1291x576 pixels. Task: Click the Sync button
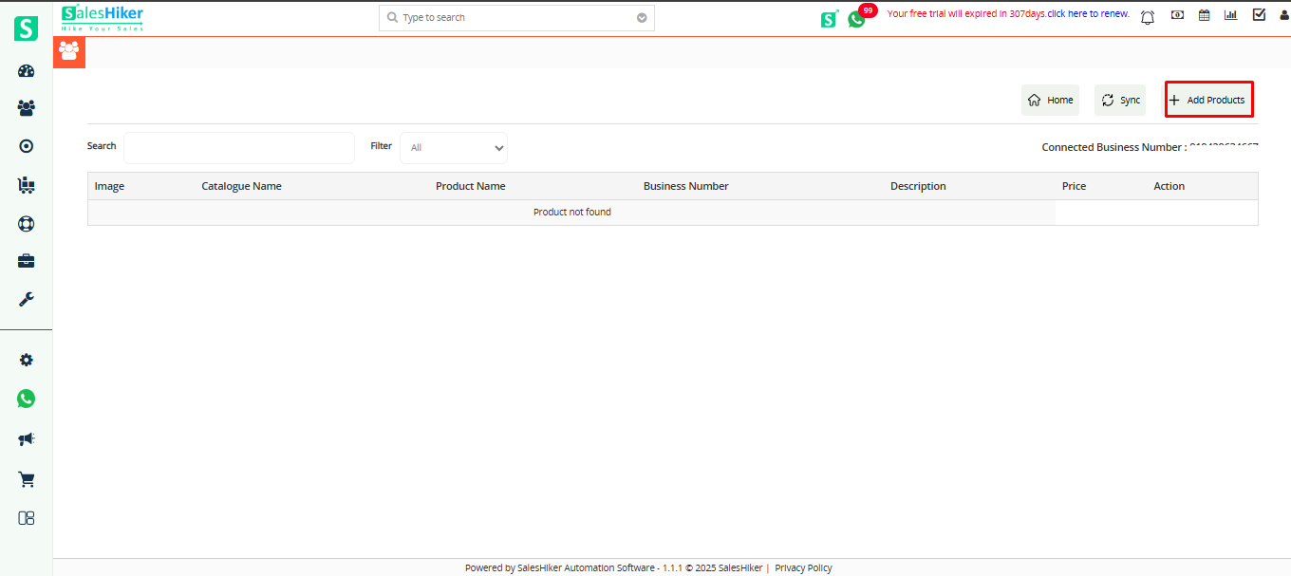[1119, 99]
